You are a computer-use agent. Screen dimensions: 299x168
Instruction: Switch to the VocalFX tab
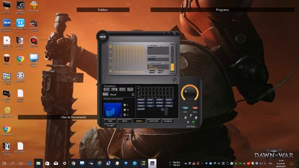[110, 126]
